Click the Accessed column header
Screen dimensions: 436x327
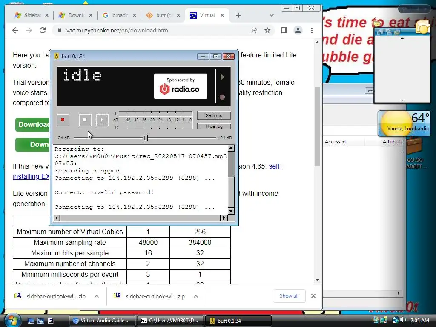pyautogui.click(x=336, y=141)
